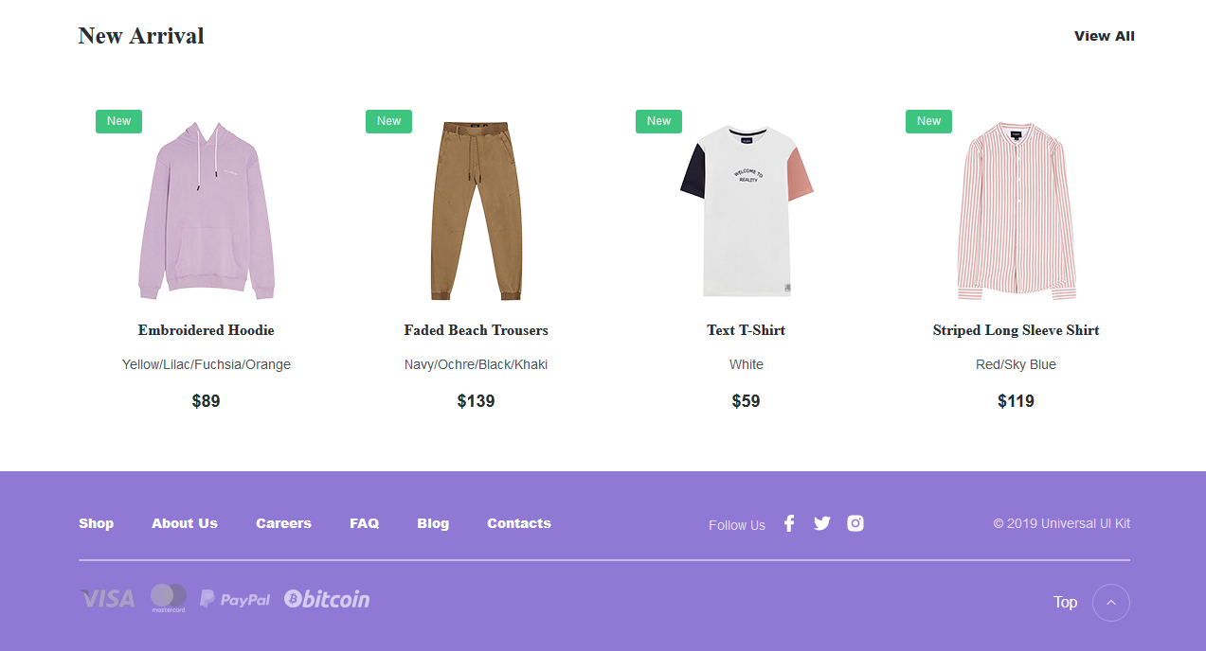Open the Facebook icon in footer

[x=789, y=523]
